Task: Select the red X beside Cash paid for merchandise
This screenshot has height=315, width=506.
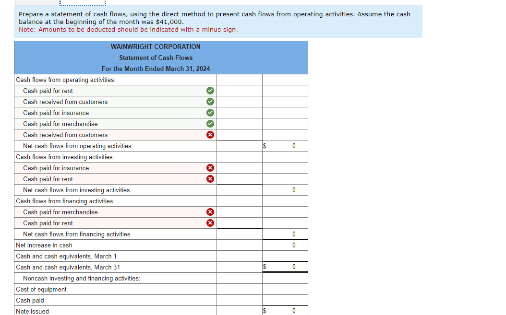Action: point(210,212)
